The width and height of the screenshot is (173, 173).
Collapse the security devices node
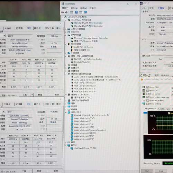(66, 44)
